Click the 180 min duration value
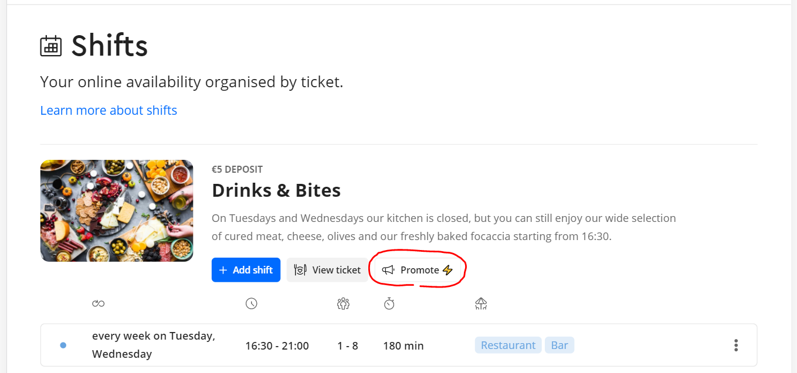797x373 pixels. click(403, 345)
